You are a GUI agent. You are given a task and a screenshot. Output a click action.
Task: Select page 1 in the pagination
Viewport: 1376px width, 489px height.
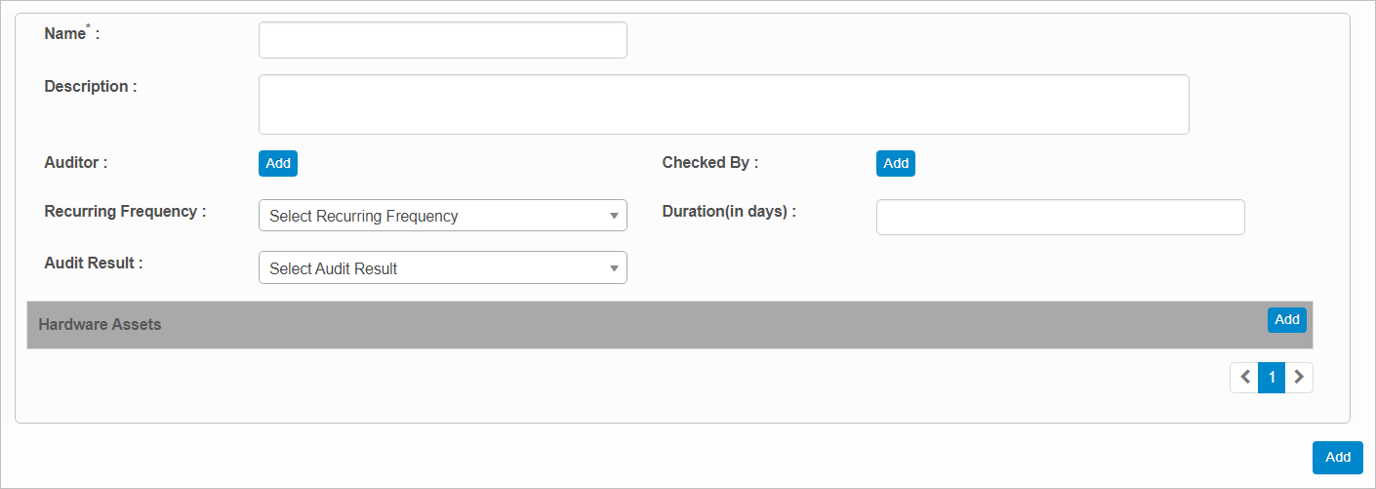tap(1272, 378)
